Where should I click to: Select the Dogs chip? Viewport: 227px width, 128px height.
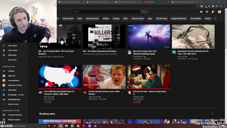(x=150, y=18)
